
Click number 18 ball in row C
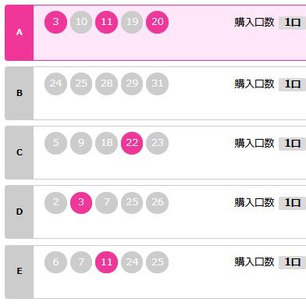(x=107, y=143)
